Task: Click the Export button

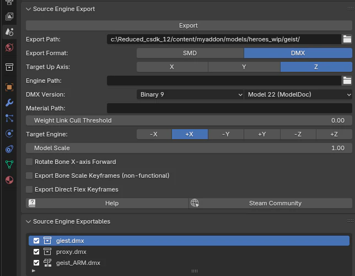Action: (x=189, y=25)
